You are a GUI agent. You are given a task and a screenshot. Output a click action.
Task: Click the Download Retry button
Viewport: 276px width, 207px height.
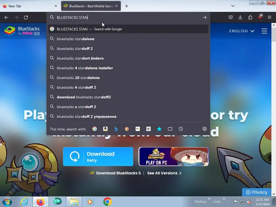pyautogui.click(x=98, y=157)
